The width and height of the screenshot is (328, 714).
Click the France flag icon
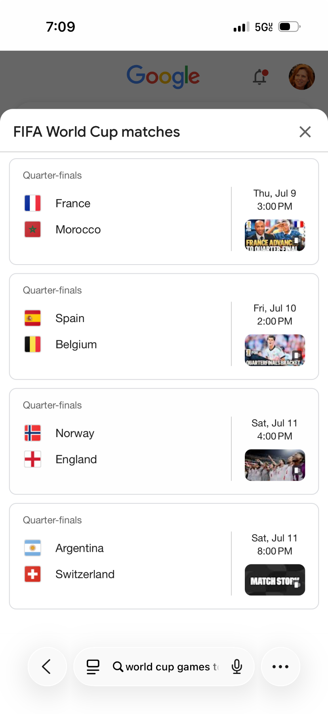32,203
